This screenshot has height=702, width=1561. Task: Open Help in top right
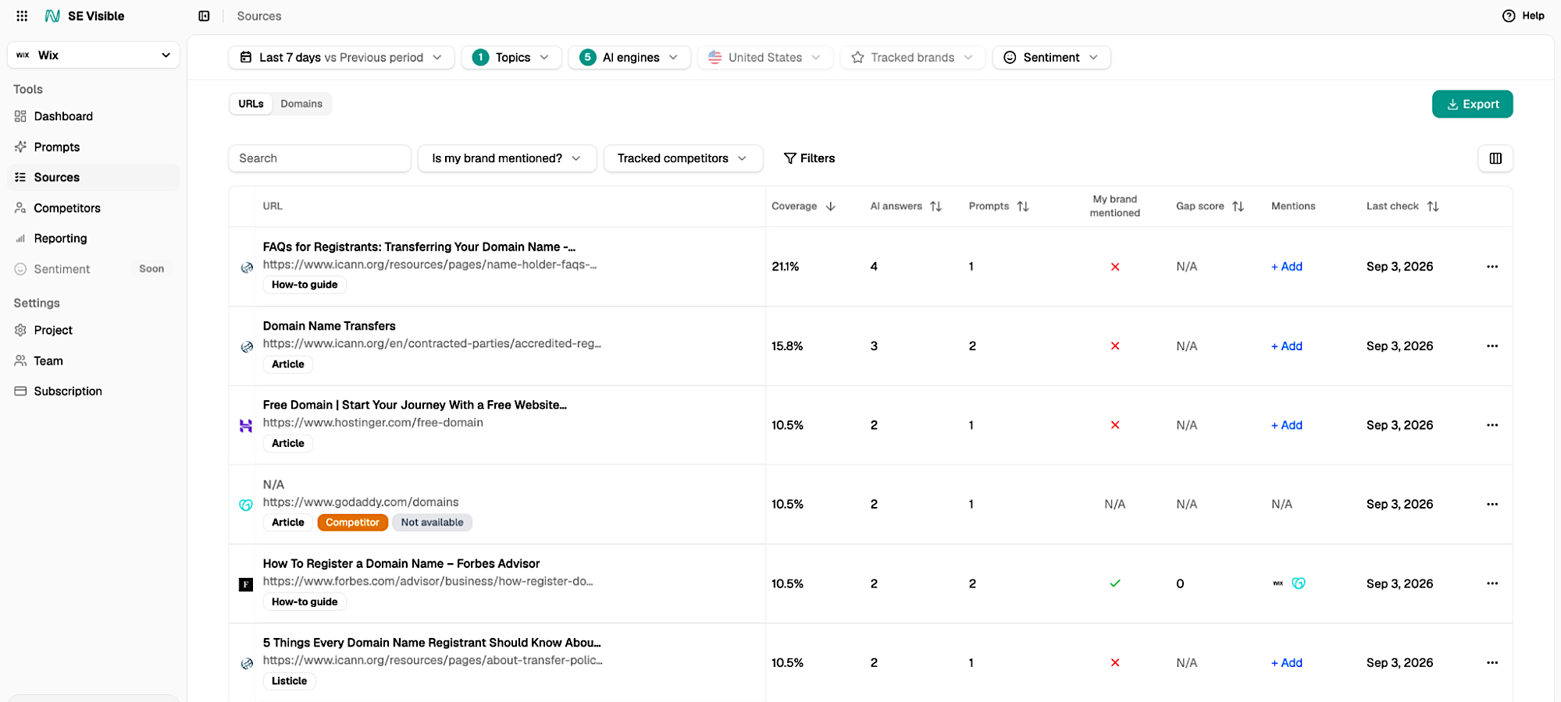pos(1524,16)
